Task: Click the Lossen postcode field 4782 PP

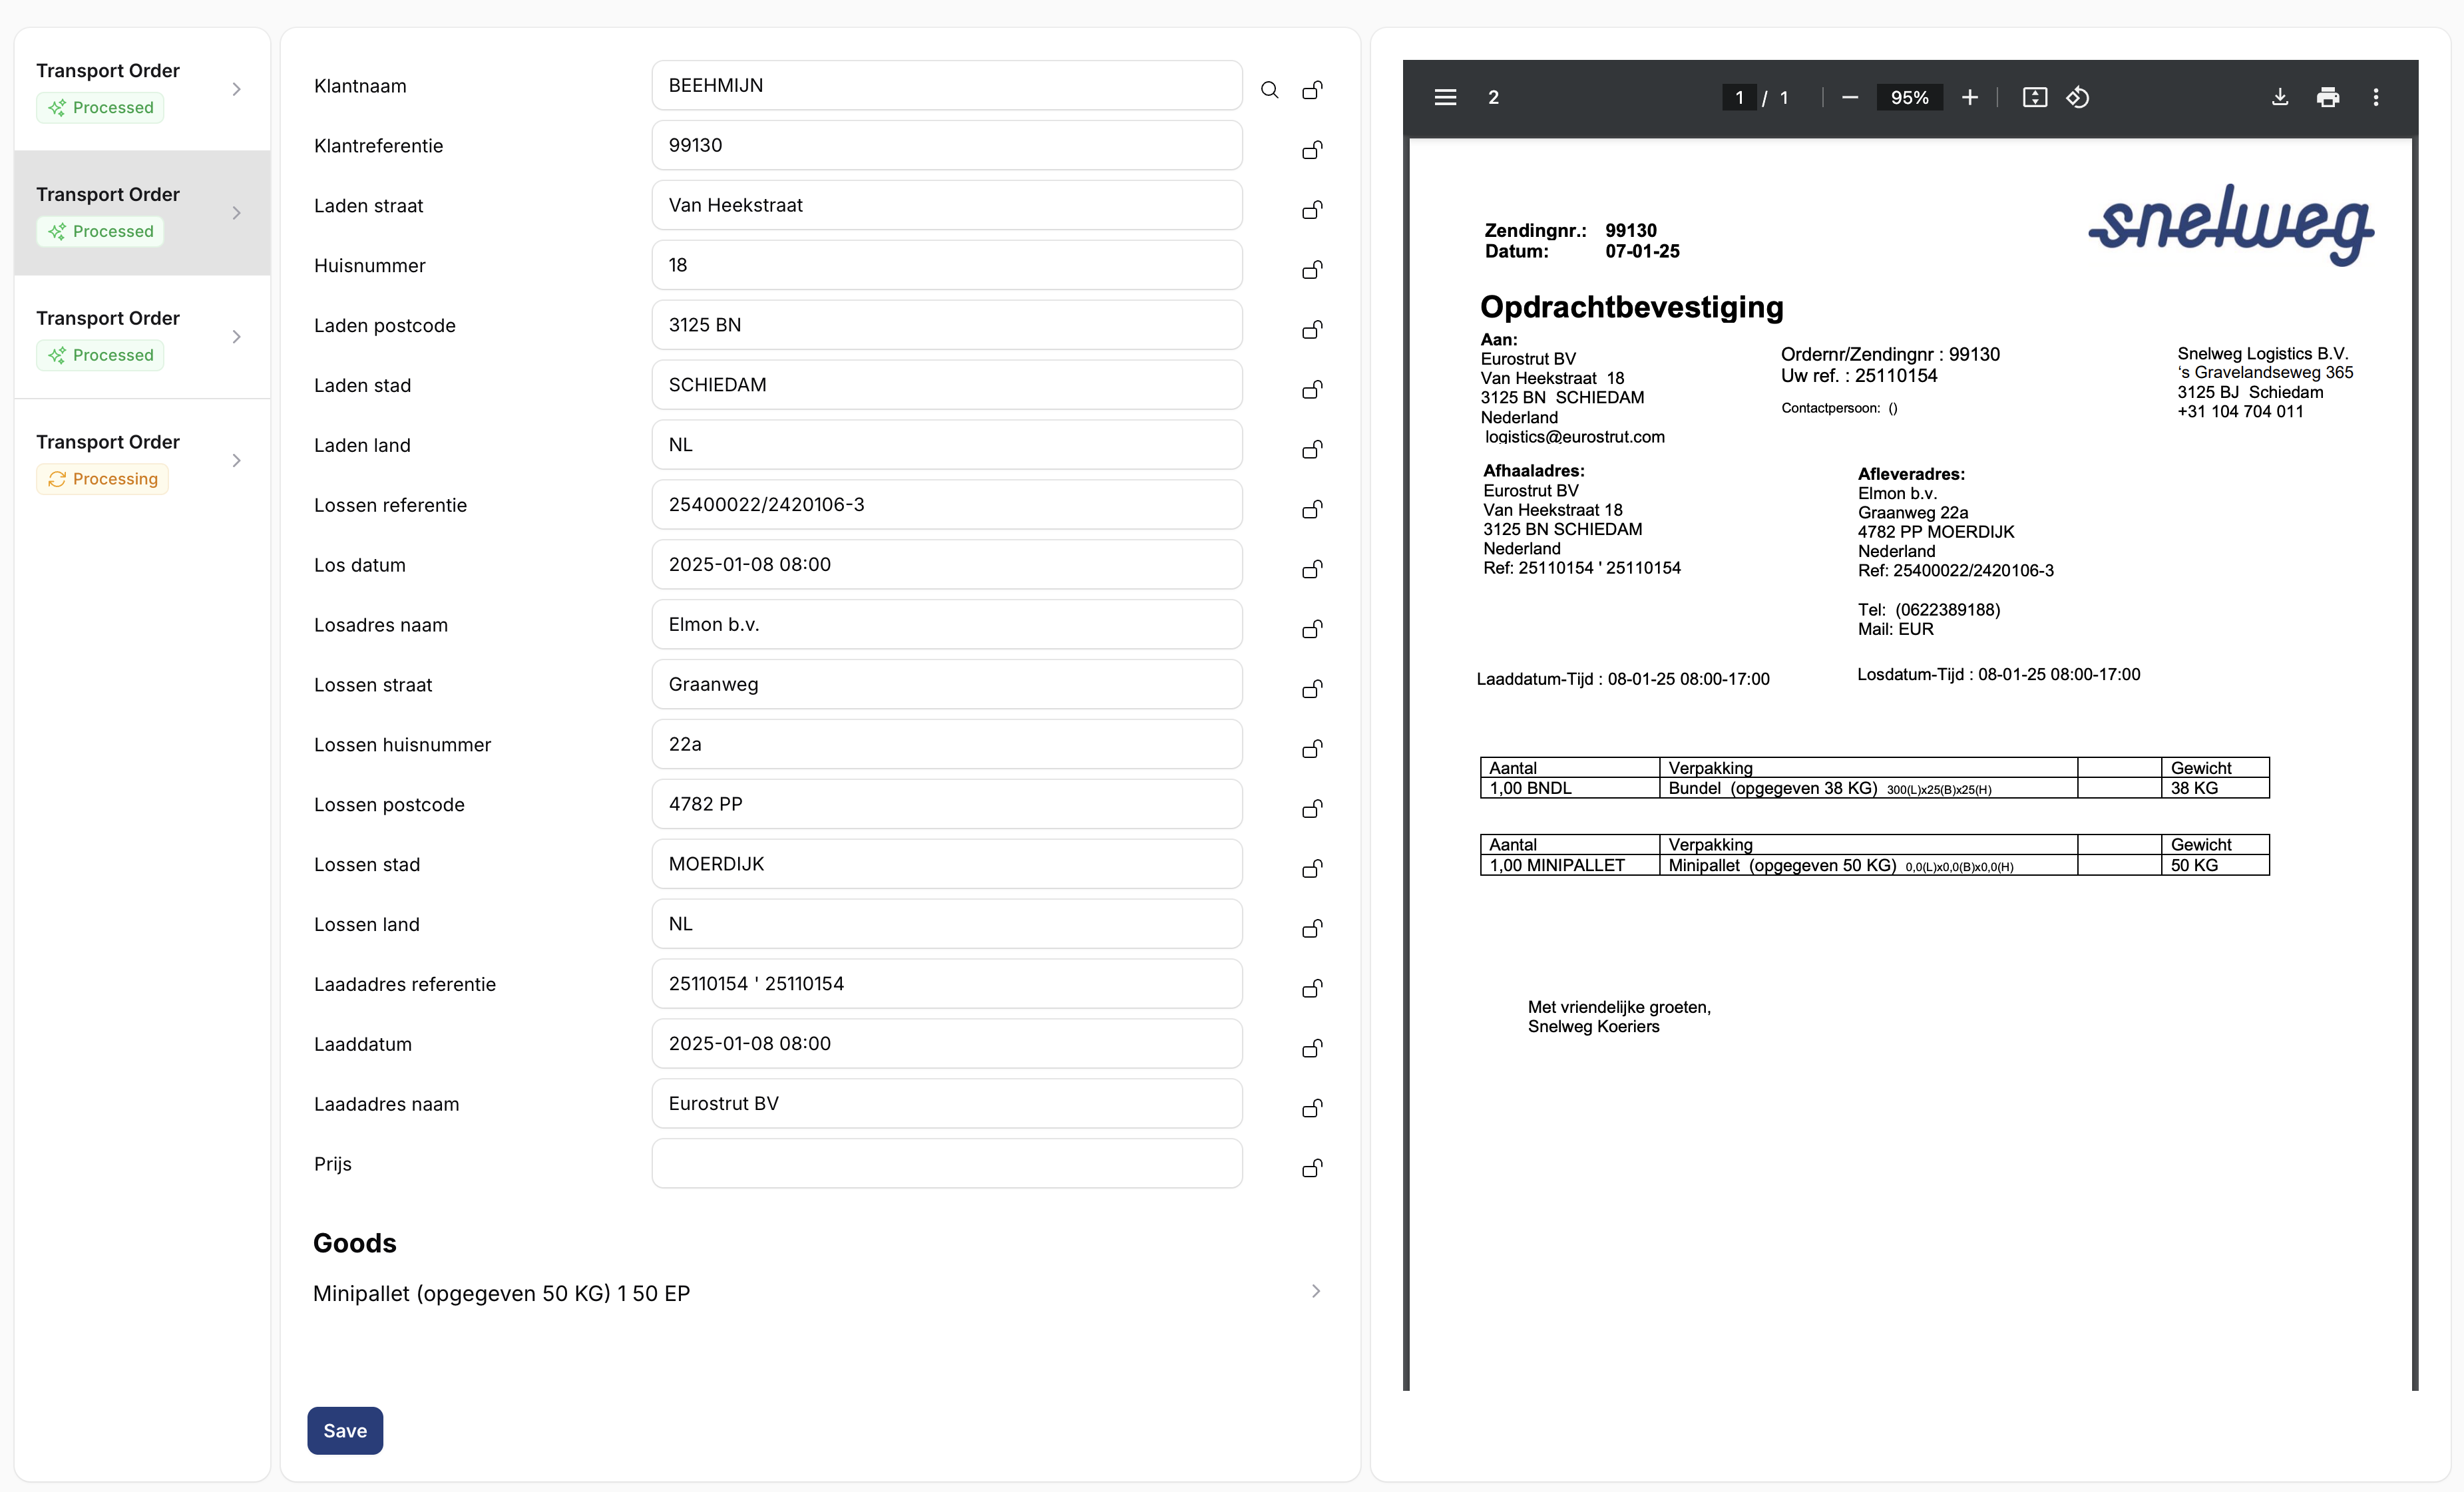Action: [947, 804]
